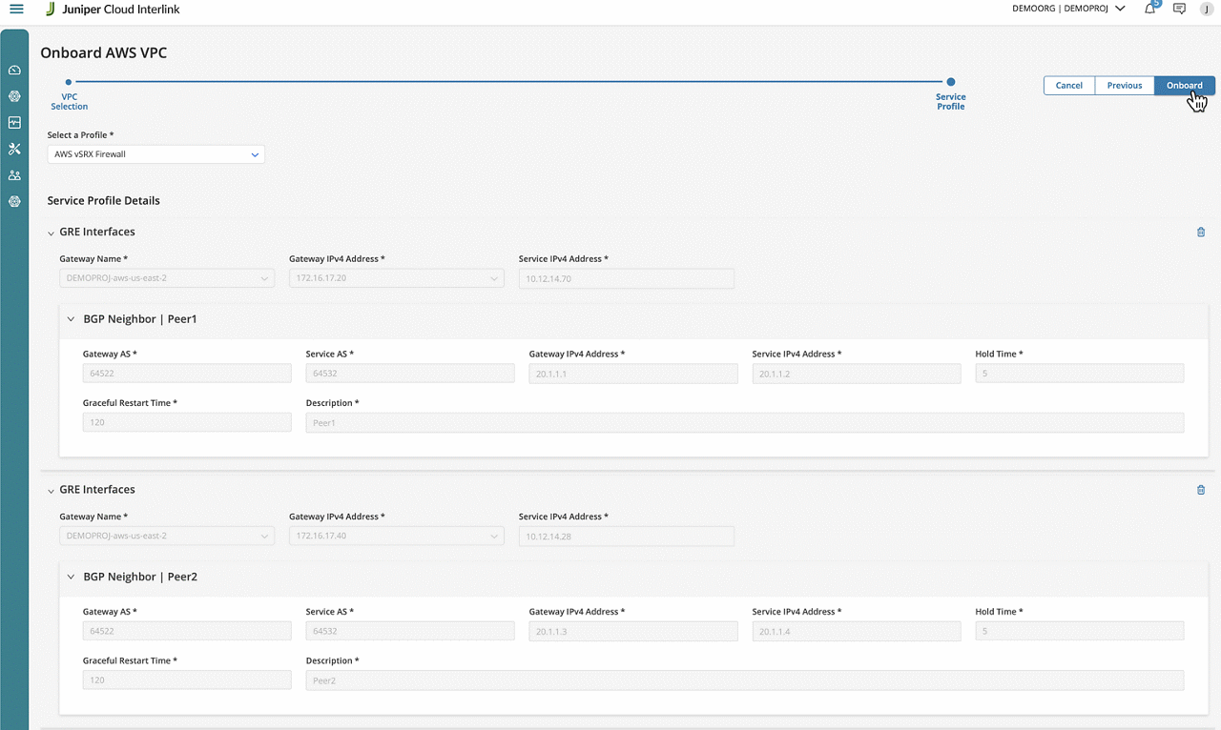Click the Cancel button
Screen dimensions: 1221x730
pos(1068,86)
